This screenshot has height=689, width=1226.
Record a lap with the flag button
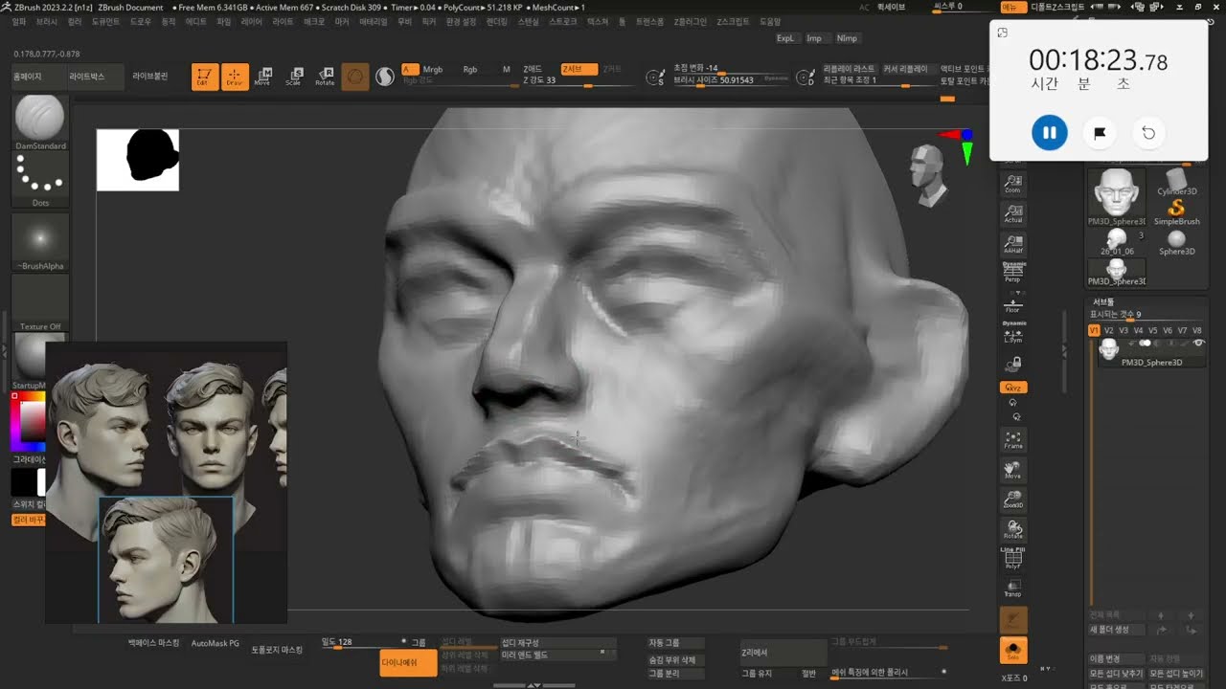pyautogui.click(x=1100, y=132)
